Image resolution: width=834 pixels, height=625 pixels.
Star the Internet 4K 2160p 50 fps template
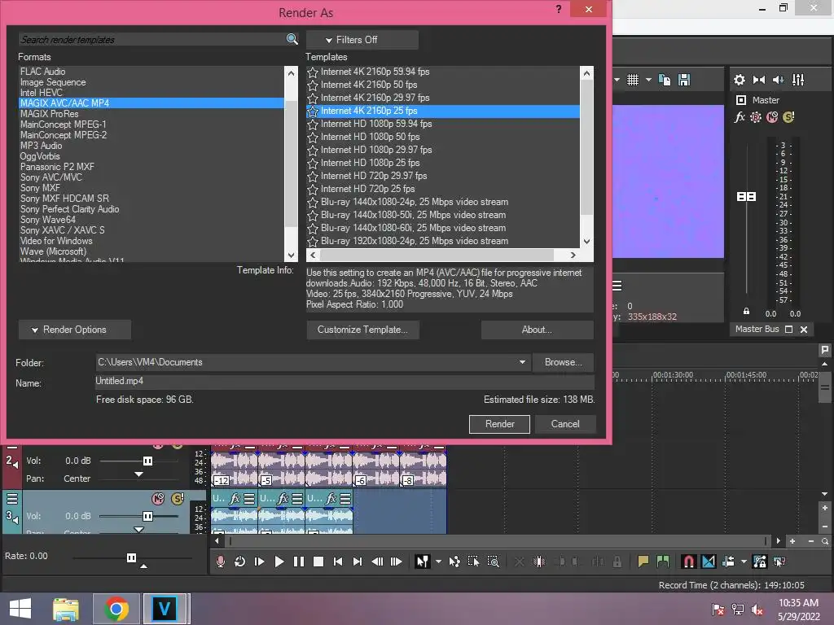(313, 85)
